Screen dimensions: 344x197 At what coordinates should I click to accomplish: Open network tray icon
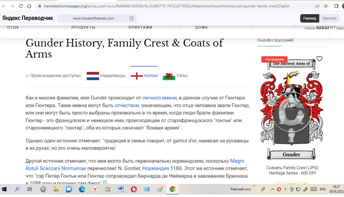click(298, 189)
